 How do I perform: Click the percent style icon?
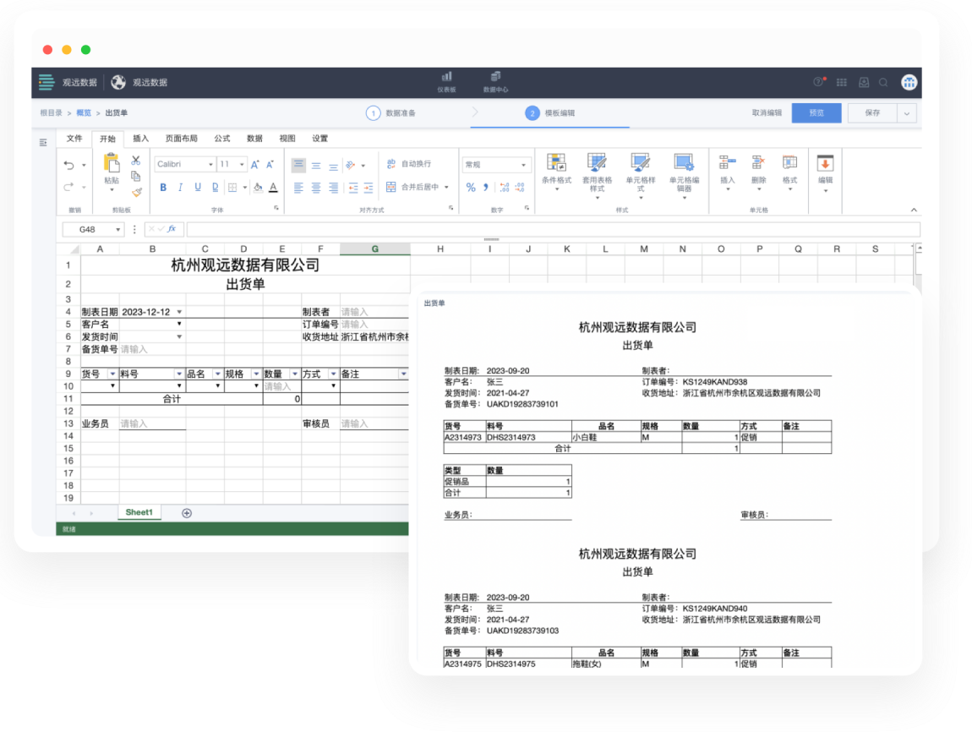coord(471,188)
